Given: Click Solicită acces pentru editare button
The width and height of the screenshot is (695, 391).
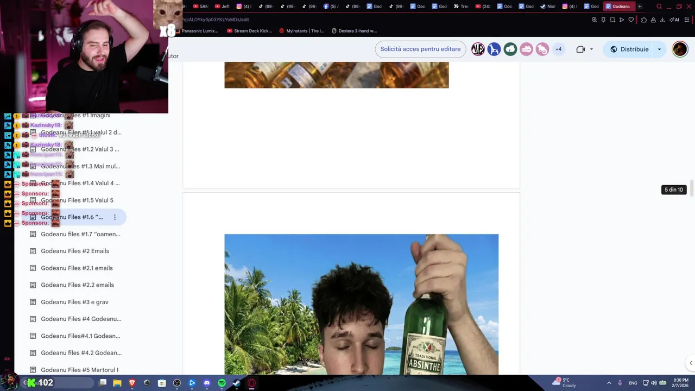Looking at the screenshot, I should [420, 49].
